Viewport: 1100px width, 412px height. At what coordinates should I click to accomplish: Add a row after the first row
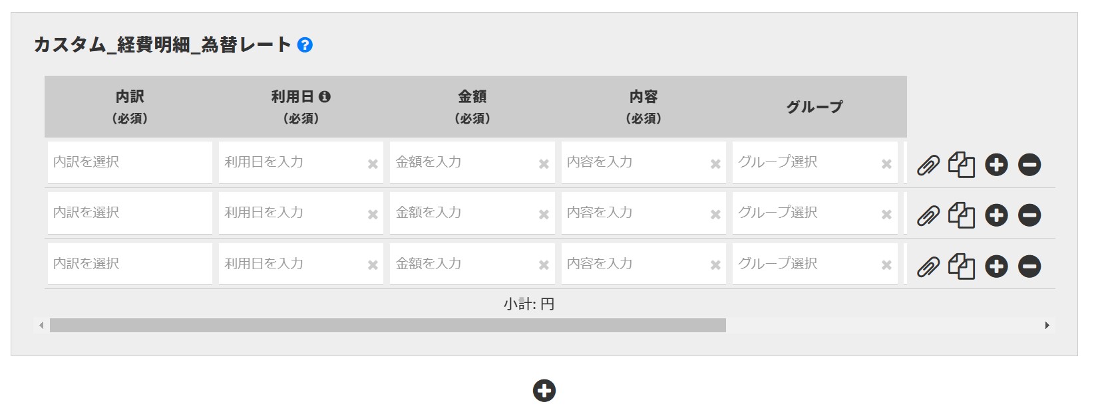point(996,165)
